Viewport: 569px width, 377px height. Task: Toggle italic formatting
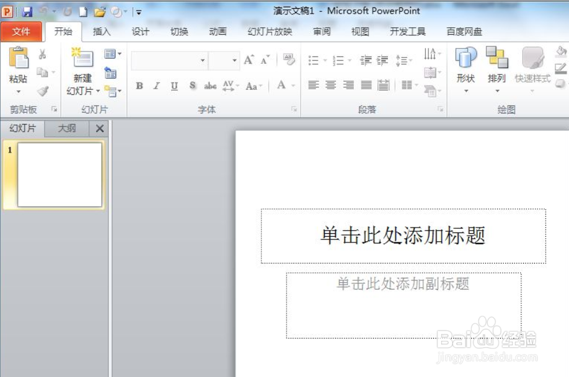click(x=156, y=87)
